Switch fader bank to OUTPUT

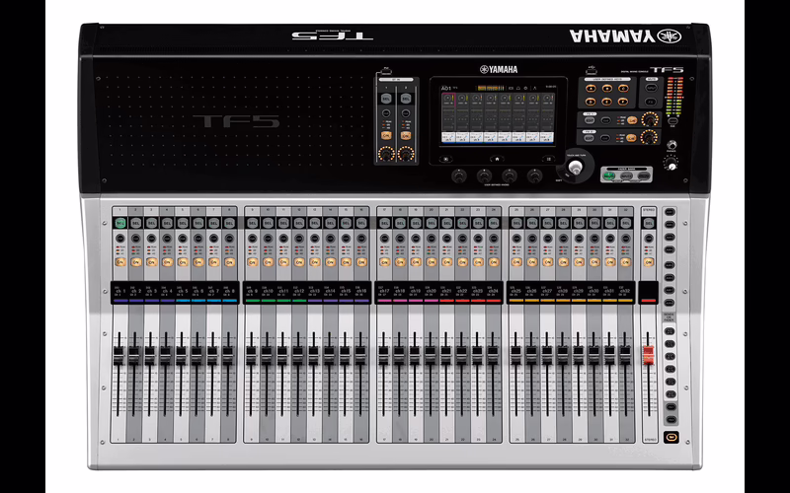pyautogui.click(x=644, y=176)
